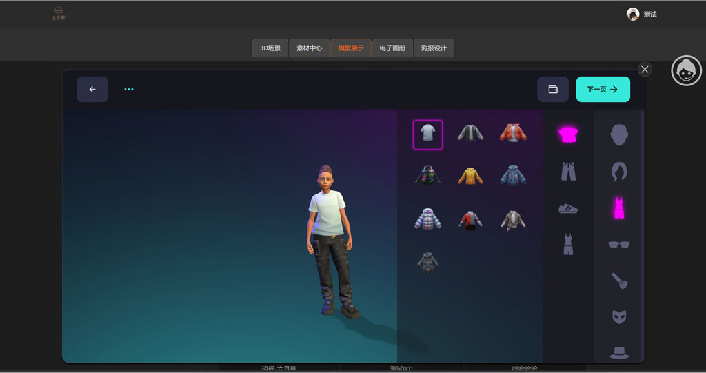Choose the yellow hoodie
This screenshot has height=373, width=706.
tap(470, 176)
